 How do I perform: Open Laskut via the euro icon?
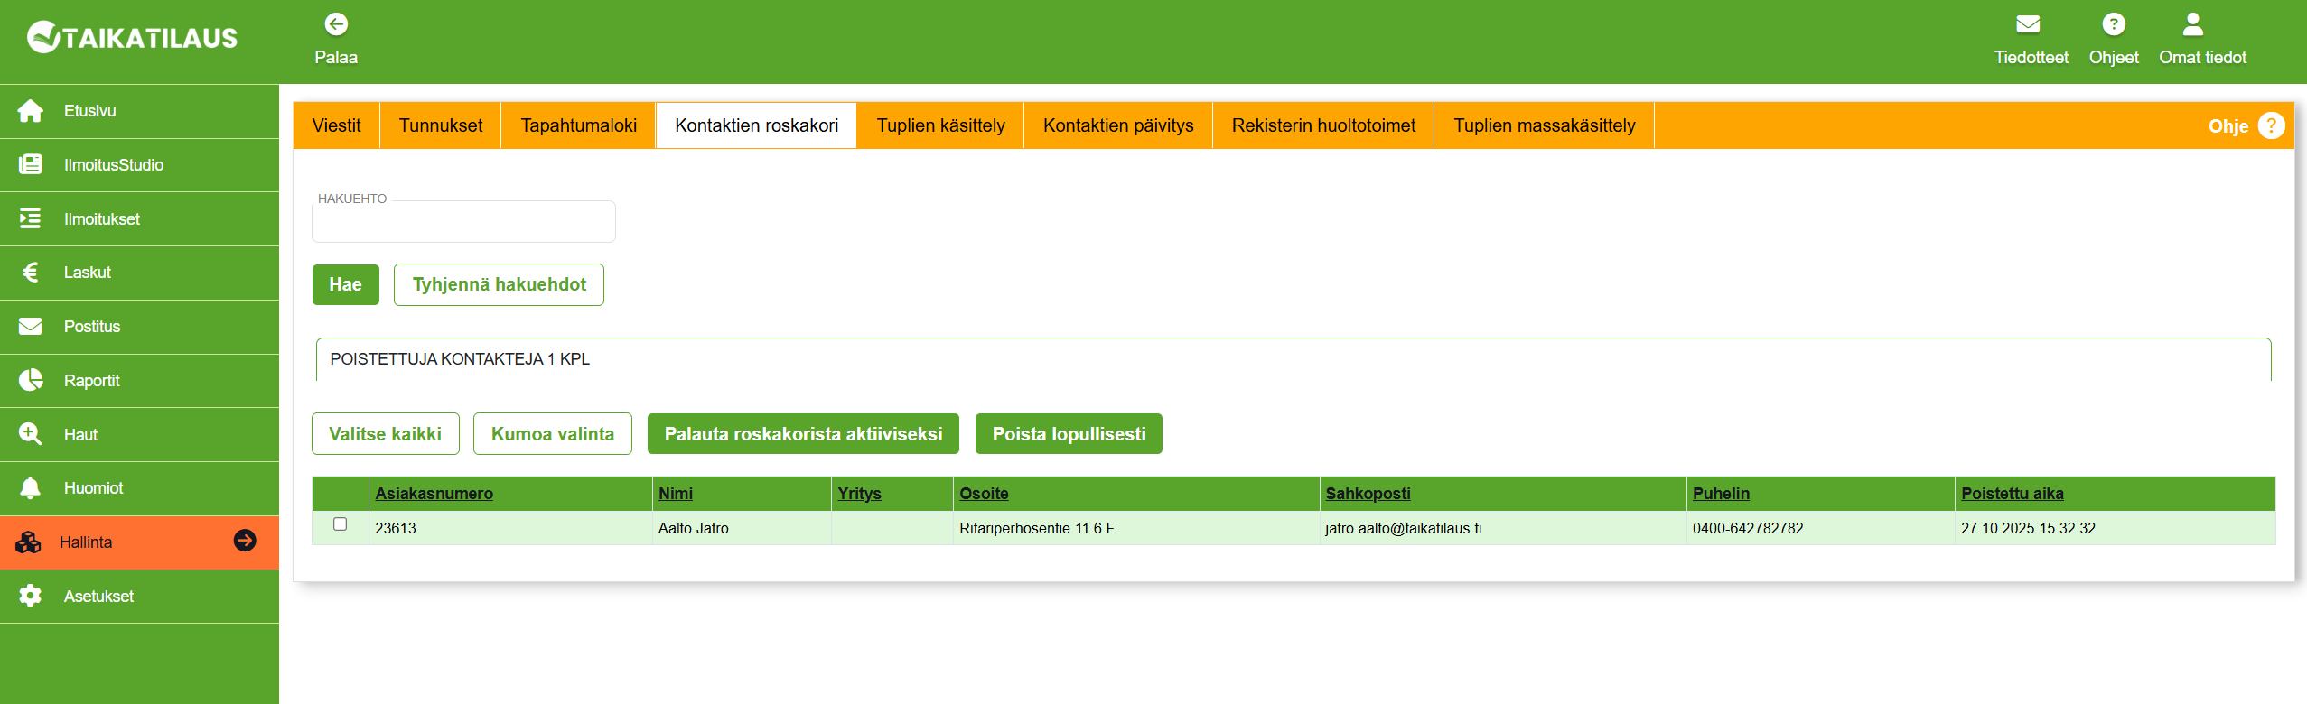tap(31, 273)
